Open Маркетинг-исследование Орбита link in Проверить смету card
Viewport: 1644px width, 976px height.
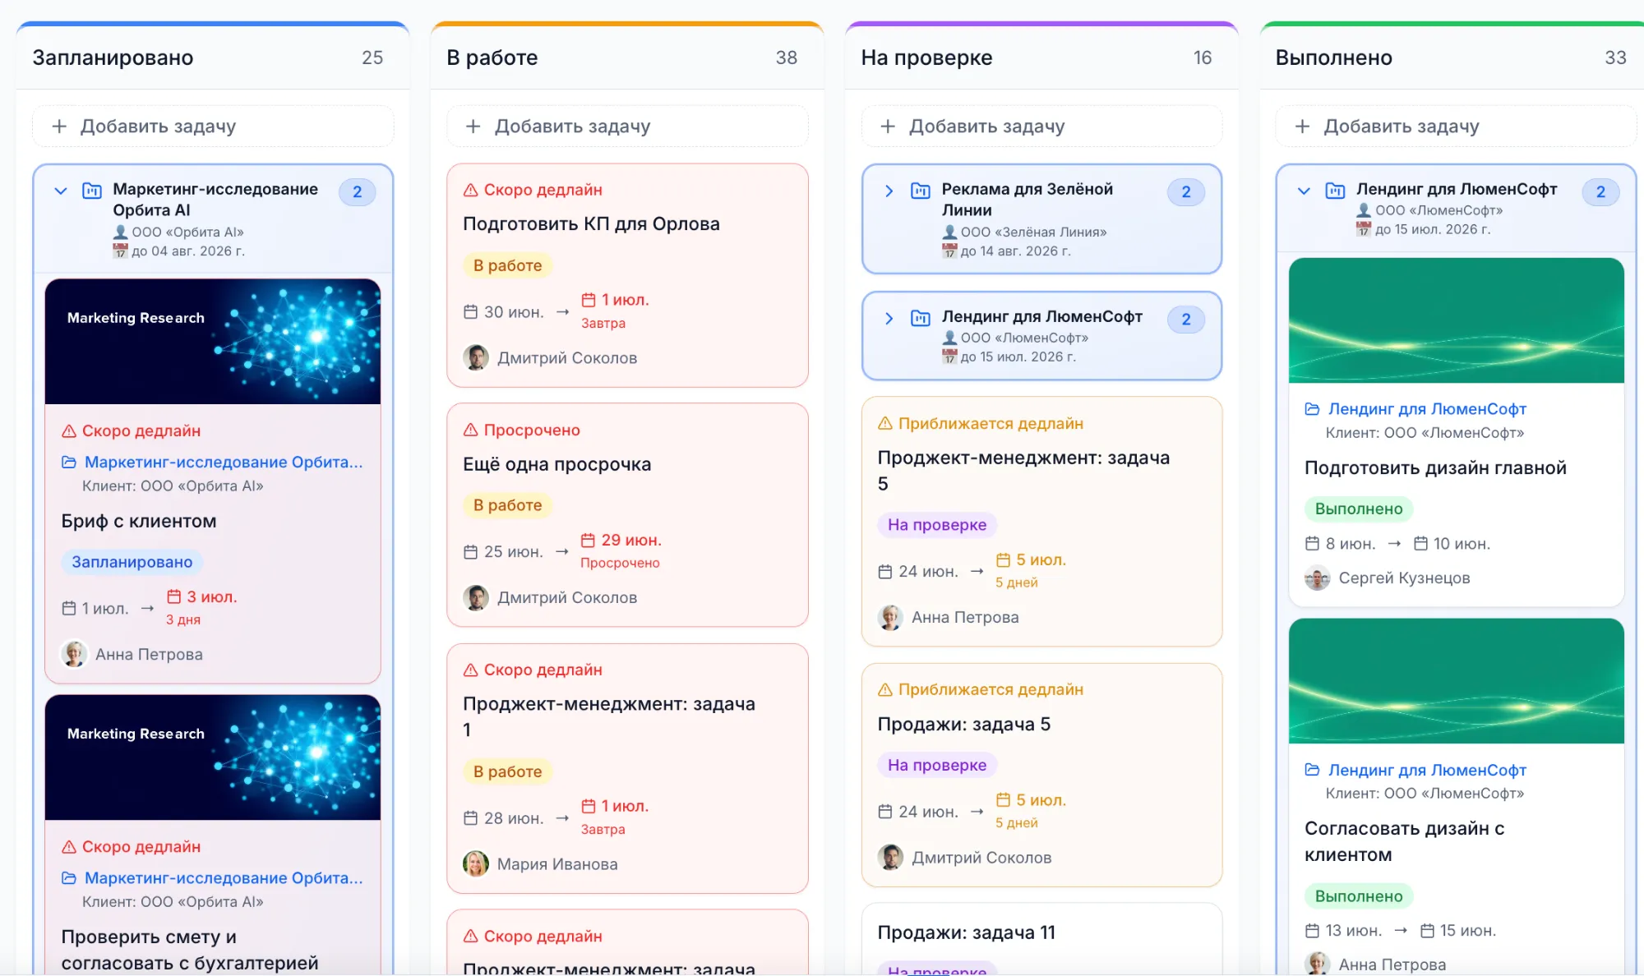tap(223, 877)
